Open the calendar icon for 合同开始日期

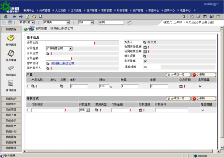tap(145, 47)
